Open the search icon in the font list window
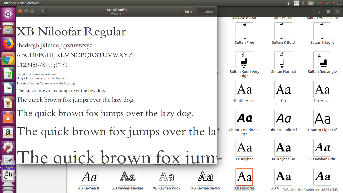Image resolution: width=343 pixels, height=193 pixels. point(318,11)
